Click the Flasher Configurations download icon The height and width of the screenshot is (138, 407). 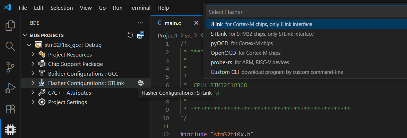[x=42, y=83]
